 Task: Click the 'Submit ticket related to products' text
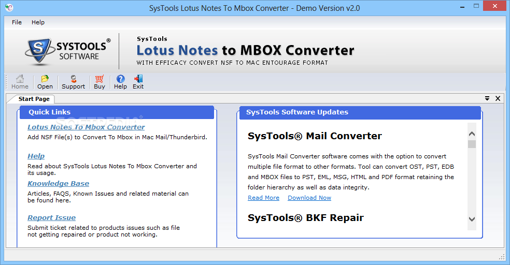click(104, 231)
